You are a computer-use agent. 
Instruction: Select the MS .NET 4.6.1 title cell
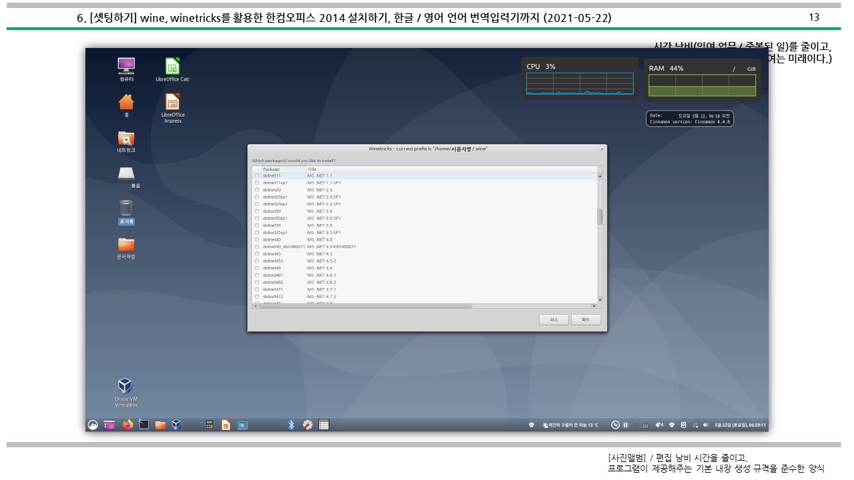pyautogui.click(x=322, y=275)
